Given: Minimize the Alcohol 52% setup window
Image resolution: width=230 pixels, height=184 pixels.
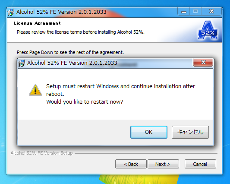Looking at the screenshot, I should 184,12.
